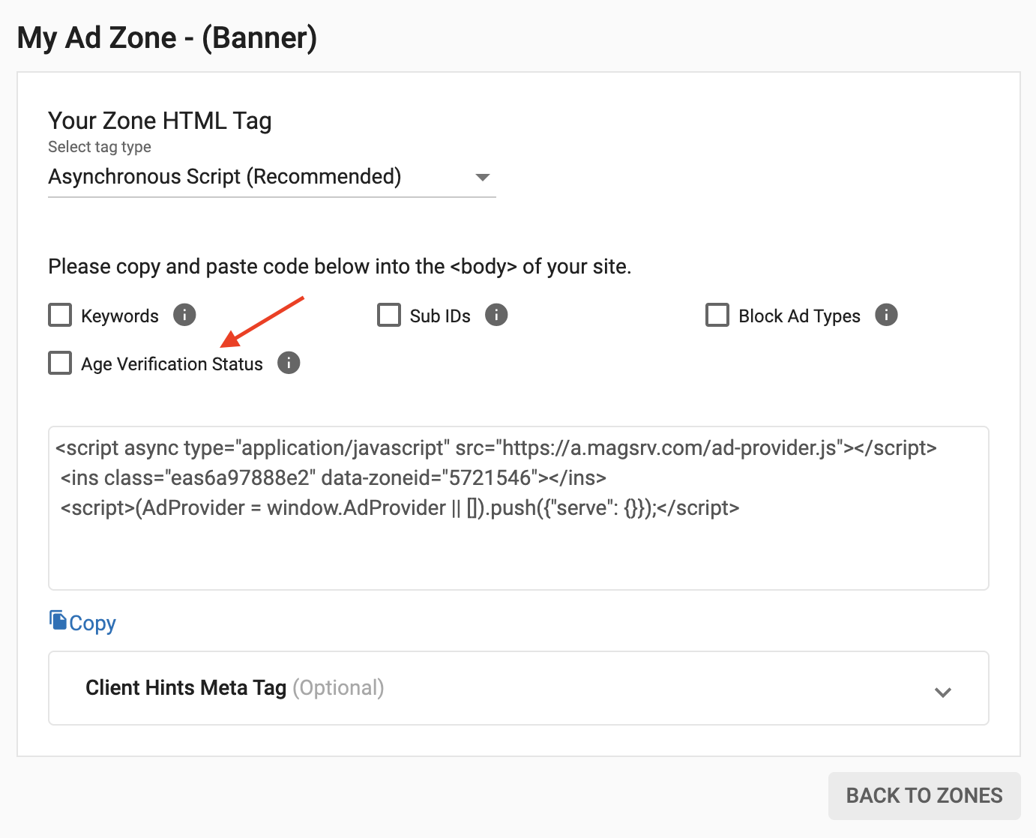Viewport: 1036px width, 838px height.
Task: Click the Copy link text
Action: 93,624
